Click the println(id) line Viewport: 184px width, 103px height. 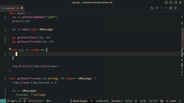pos(21,21)
